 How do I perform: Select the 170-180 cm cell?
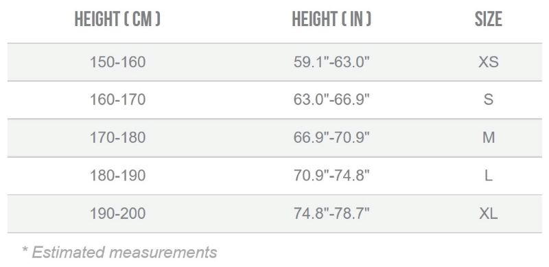click(117, 137)
